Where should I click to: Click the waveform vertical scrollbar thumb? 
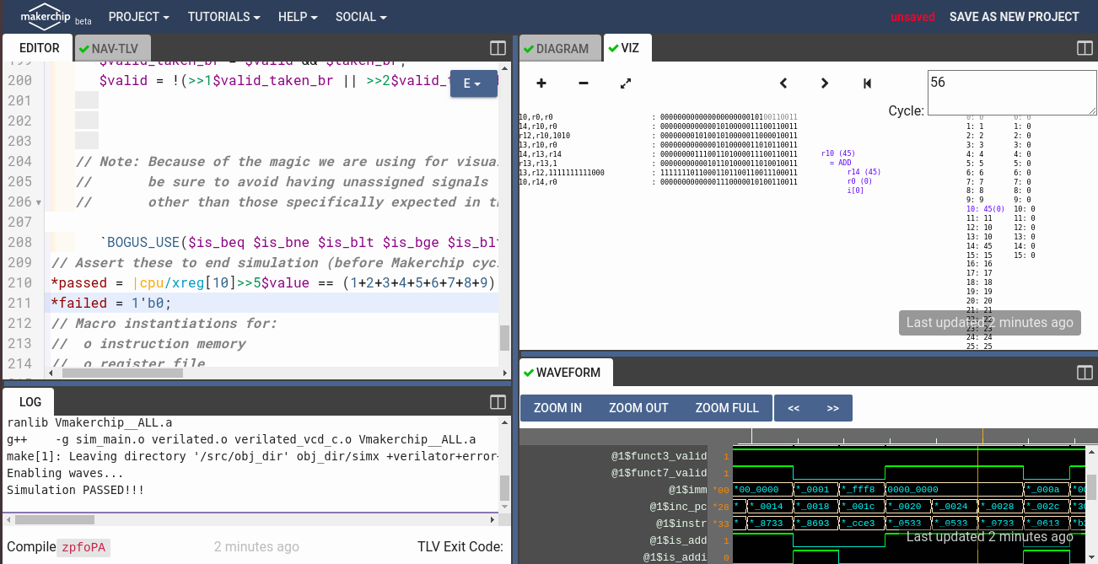pyautogui.click(x=1091, y=486)
